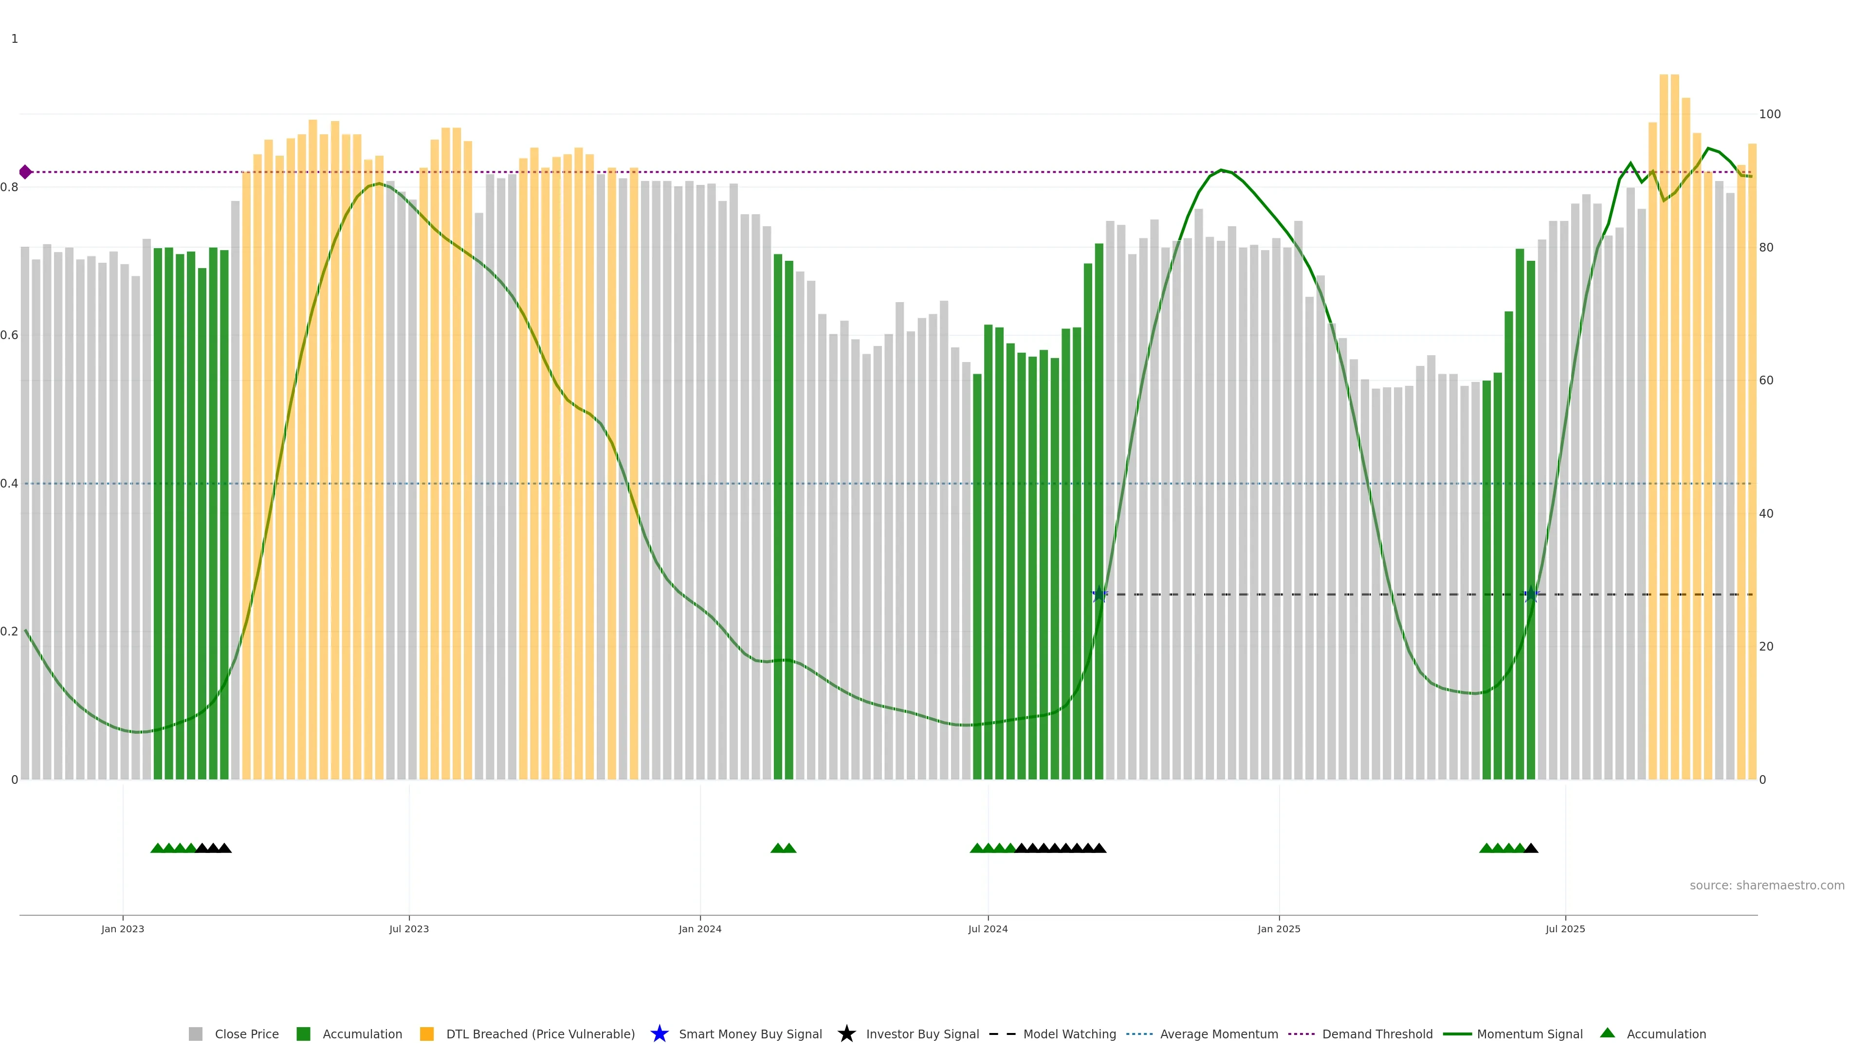Click the Jul 2024 axis label
Image resolution: width=1869 pixels, height=1051 pixels.
tap(988, 928)
